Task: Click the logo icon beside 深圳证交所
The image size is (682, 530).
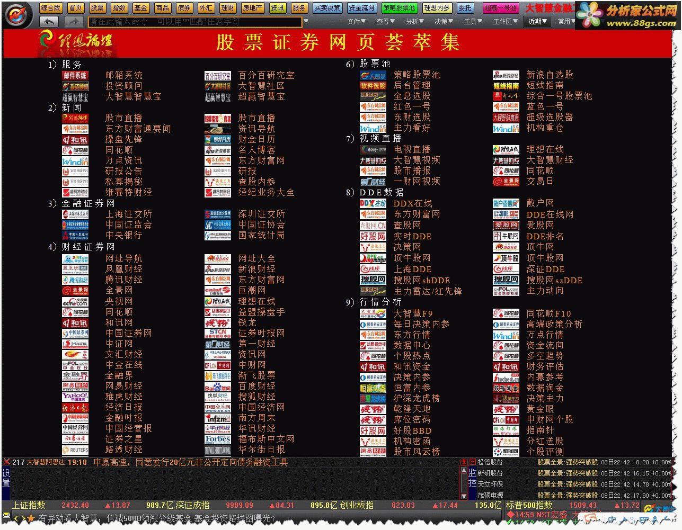Action: pyautogui.click(x=218, y=214)
